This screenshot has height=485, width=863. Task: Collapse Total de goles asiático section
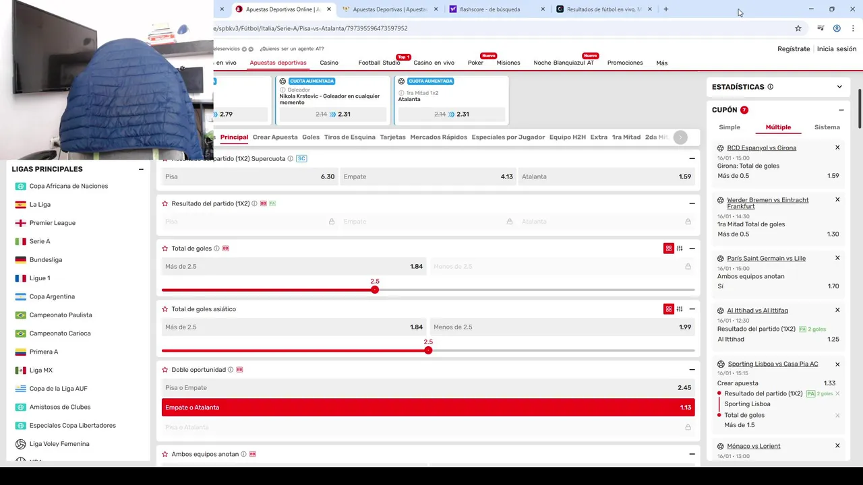(x=692, y=309)
